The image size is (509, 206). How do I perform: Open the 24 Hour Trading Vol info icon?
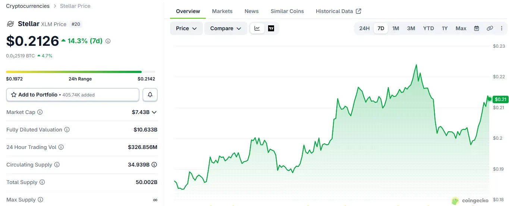point(61,147)
